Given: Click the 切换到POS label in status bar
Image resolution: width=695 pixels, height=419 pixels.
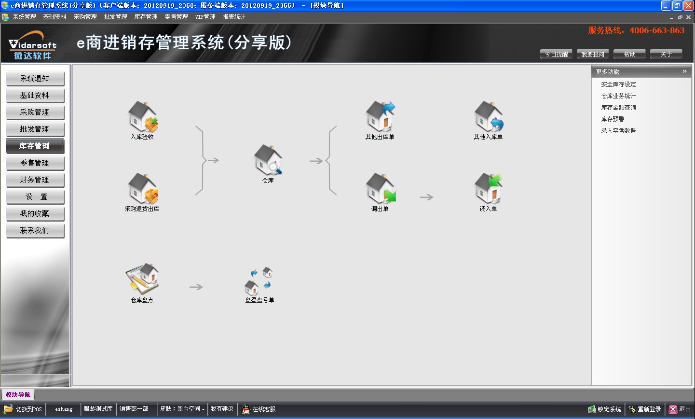Looking at the screenshot, I should (29, 409).
